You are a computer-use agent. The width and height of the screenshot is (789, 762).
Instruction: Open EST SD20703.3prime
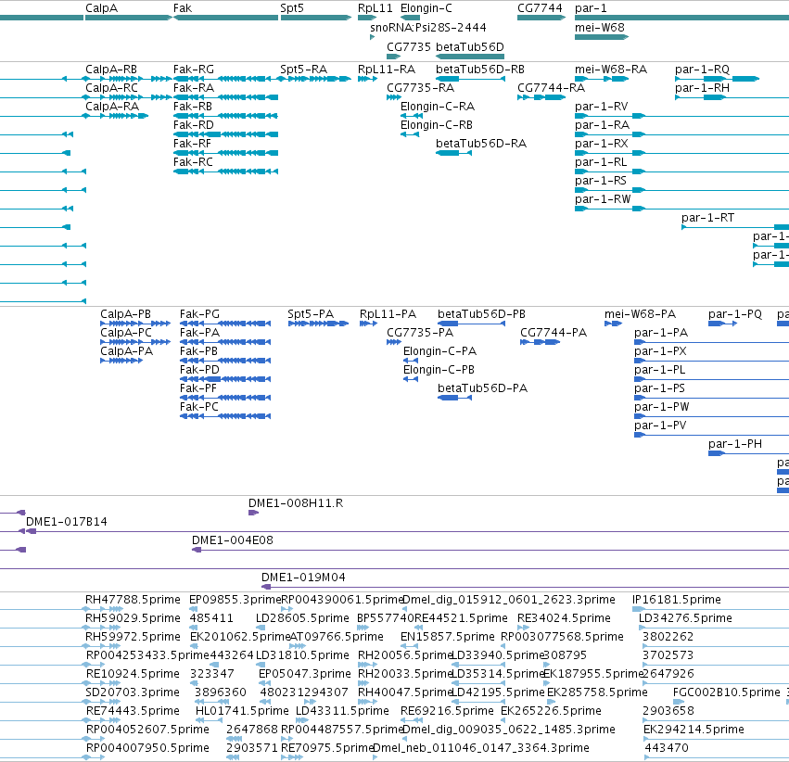pos(133,692)
